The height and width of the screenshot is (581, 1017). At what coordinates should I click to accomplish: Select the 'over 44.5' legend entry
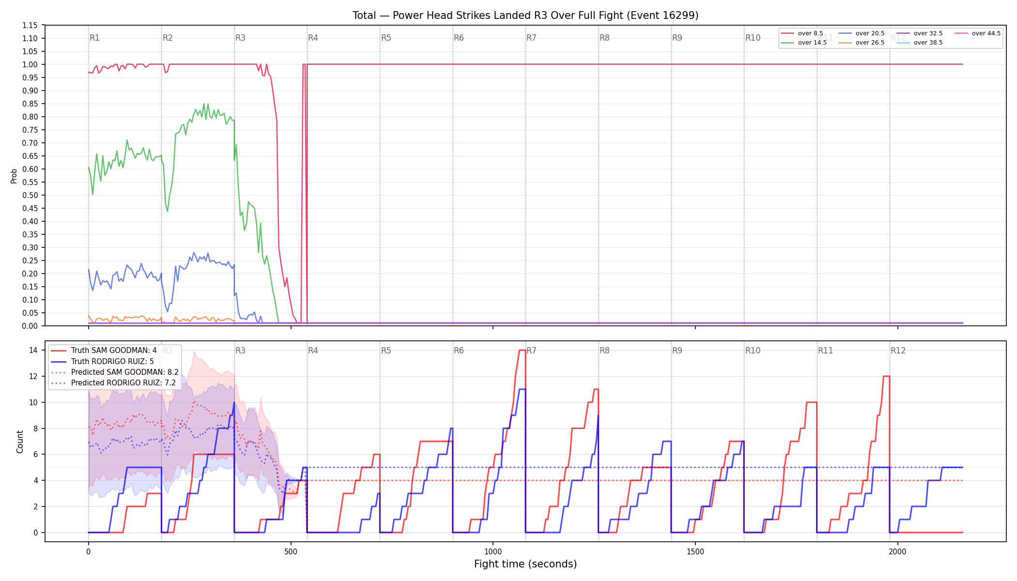coord(977,33)
